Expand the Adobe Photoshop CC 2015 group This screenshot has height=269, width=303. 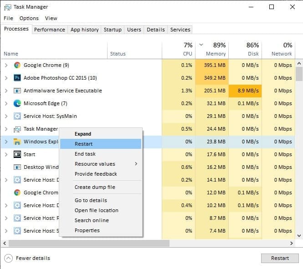[x=6, y=78]
